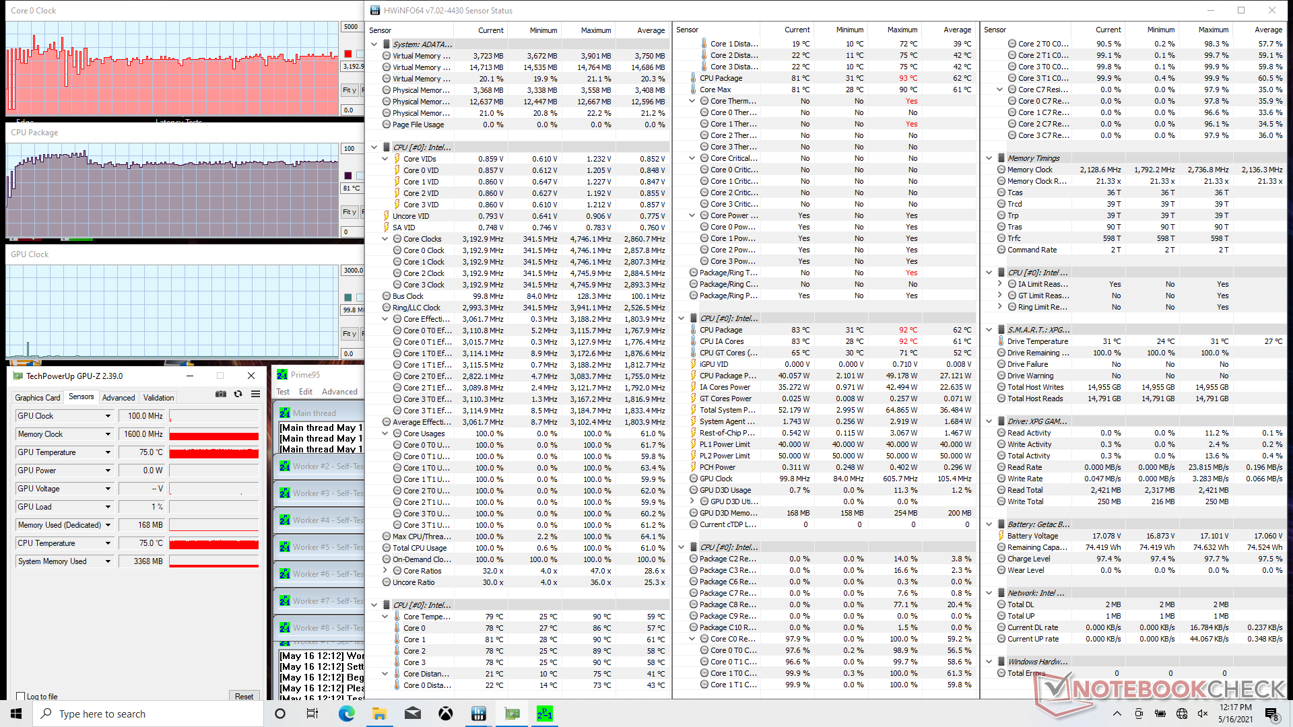Switch to Prime95 from the taskbar
The image size is (1293, 727).
click(545, 714)
